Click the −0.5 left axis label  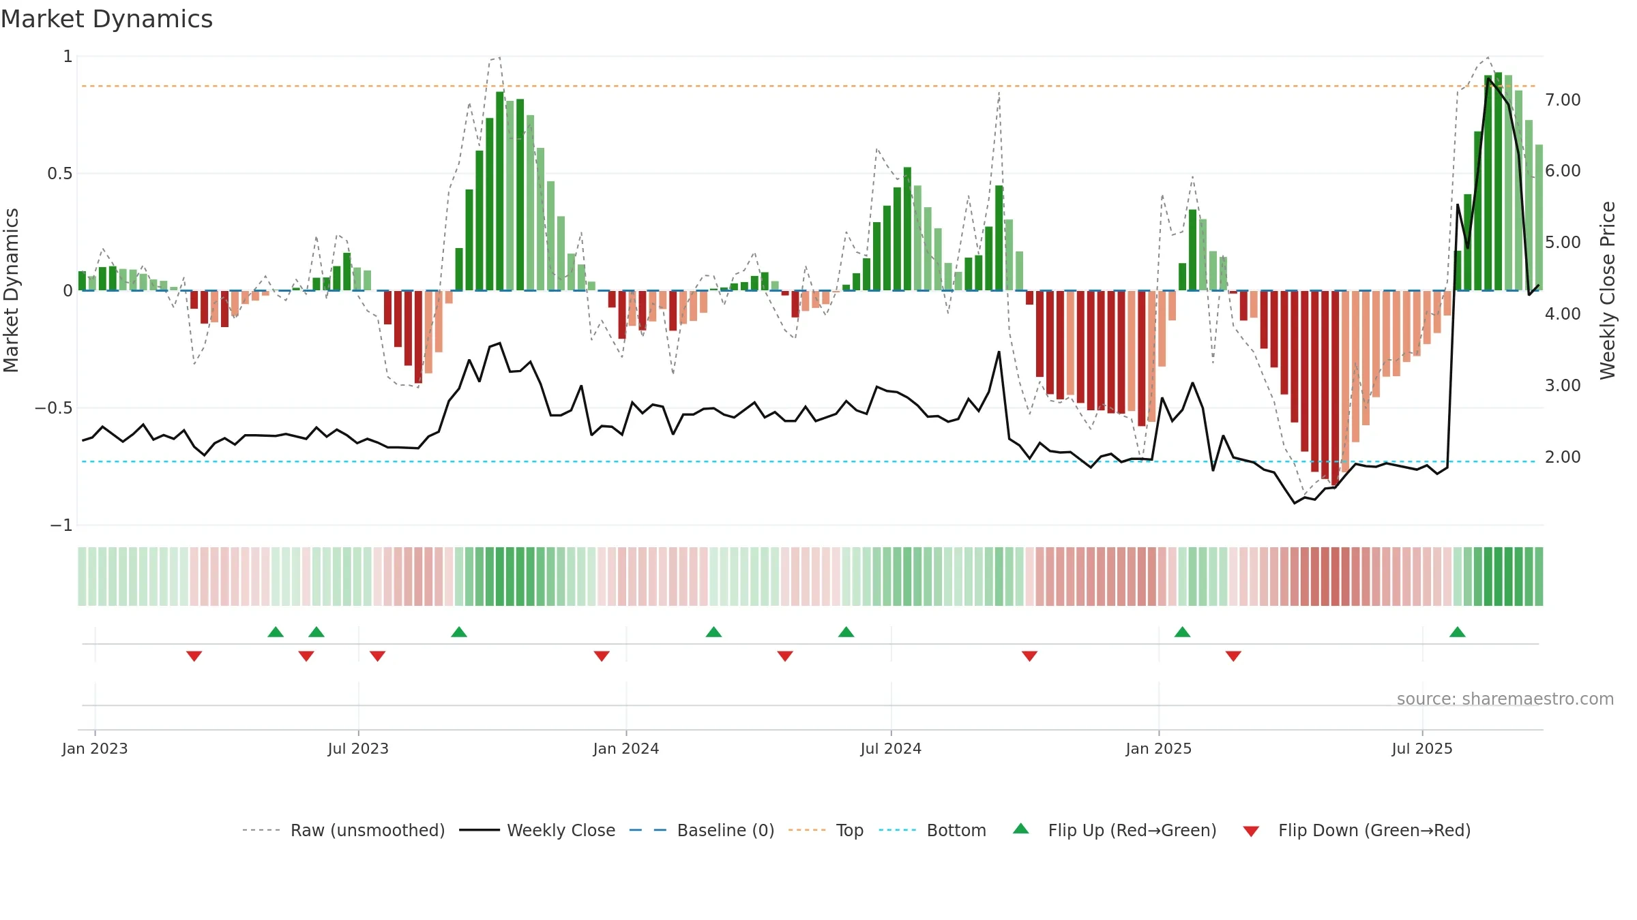(54, 408)
